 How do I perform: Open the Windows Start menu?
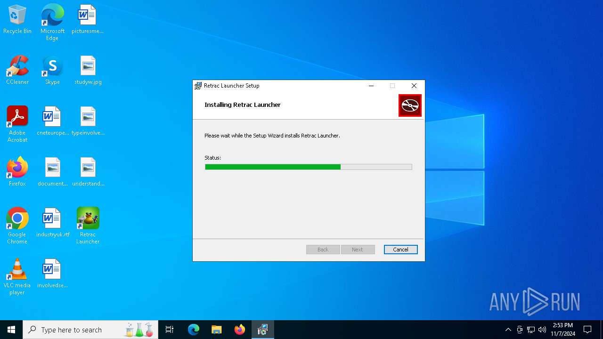pyautogui.click(x=11, y=330)
